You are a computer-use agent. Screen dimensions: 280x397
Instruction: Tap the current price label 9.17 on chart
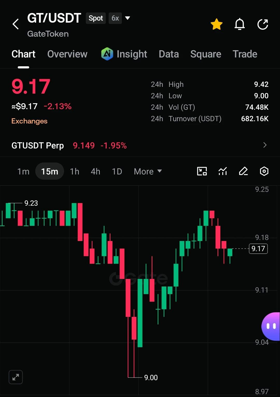[x=258, y=249]
